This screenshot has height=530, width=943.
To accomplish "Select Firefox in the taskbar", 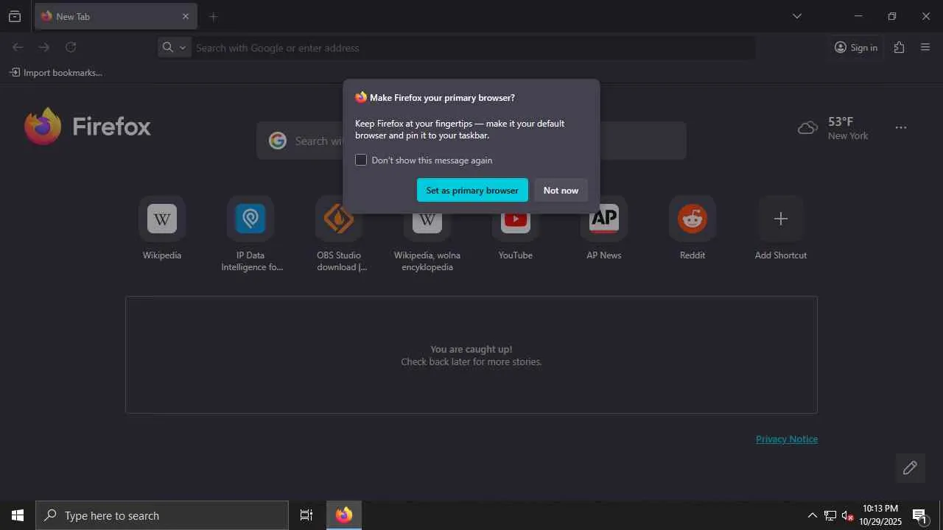I will click(344, 515).
